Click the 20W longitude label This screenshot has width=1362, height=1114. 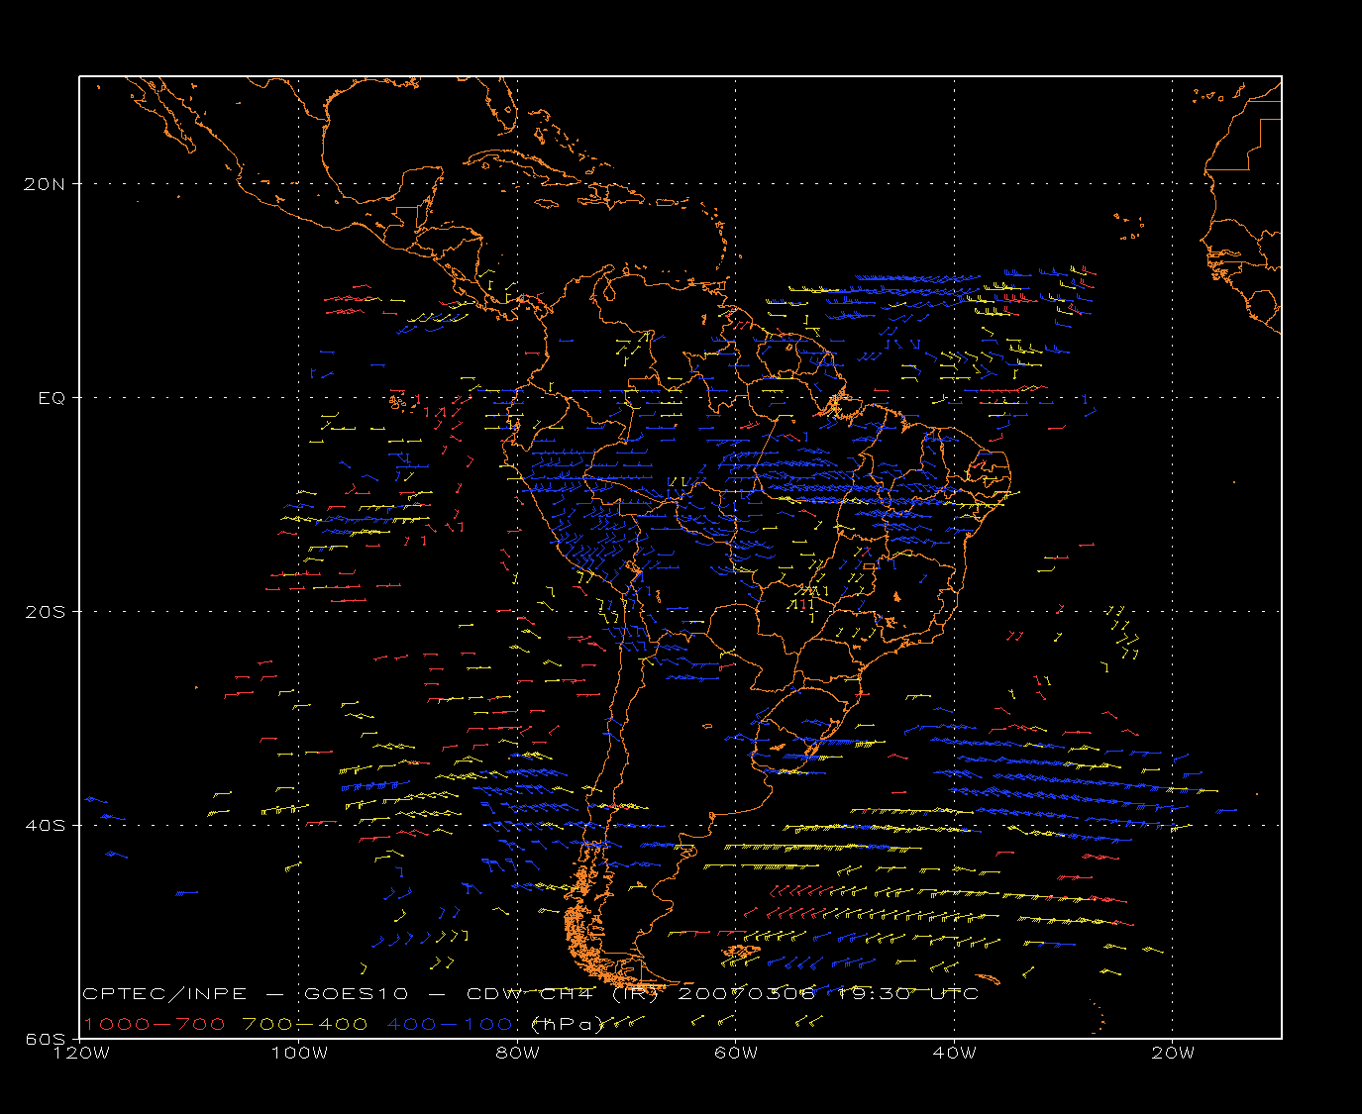pos(1173,1054)
